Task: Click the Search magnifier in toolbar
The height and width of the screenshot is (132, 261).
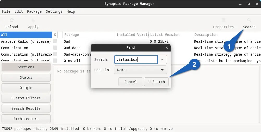Action: tap(249, 20)
